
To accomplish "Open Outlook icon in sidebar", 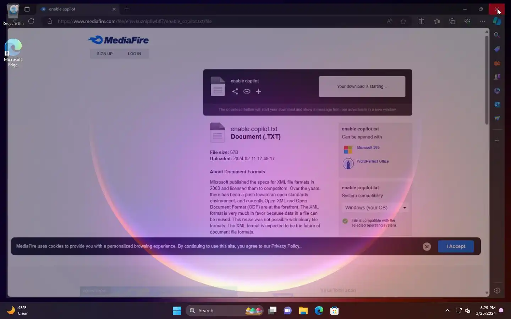I will (x=497, y=105).
